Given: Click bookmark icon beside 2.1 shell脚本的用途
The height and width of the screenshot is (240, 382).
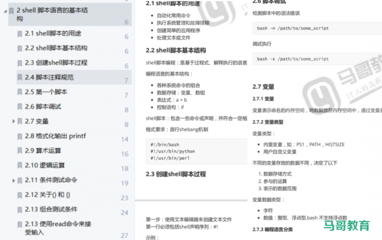Looking at the screenshot, I should click(20, 34).
